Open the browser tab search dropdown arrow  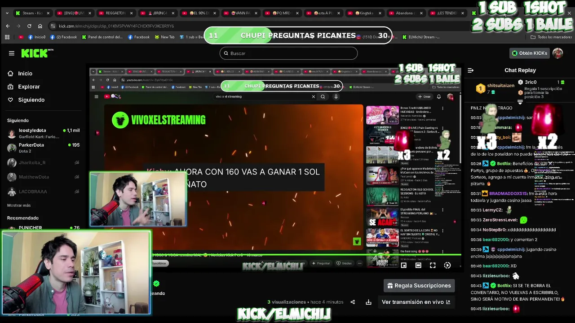click(x=7, y=13)
